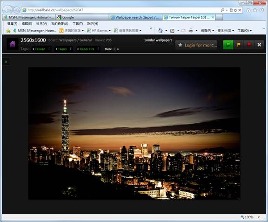Open the 網頁(P) command menu
Screen dimensions: 268x222
click(x=208, y=31)
